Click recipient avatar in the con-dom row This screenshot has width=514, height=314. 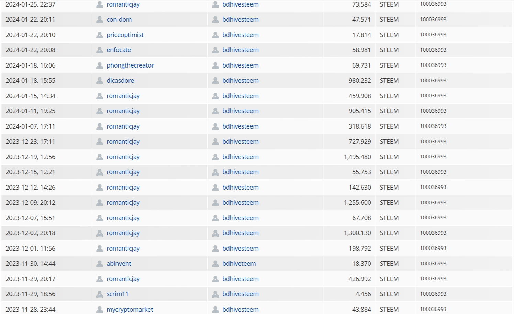[215, 20]
